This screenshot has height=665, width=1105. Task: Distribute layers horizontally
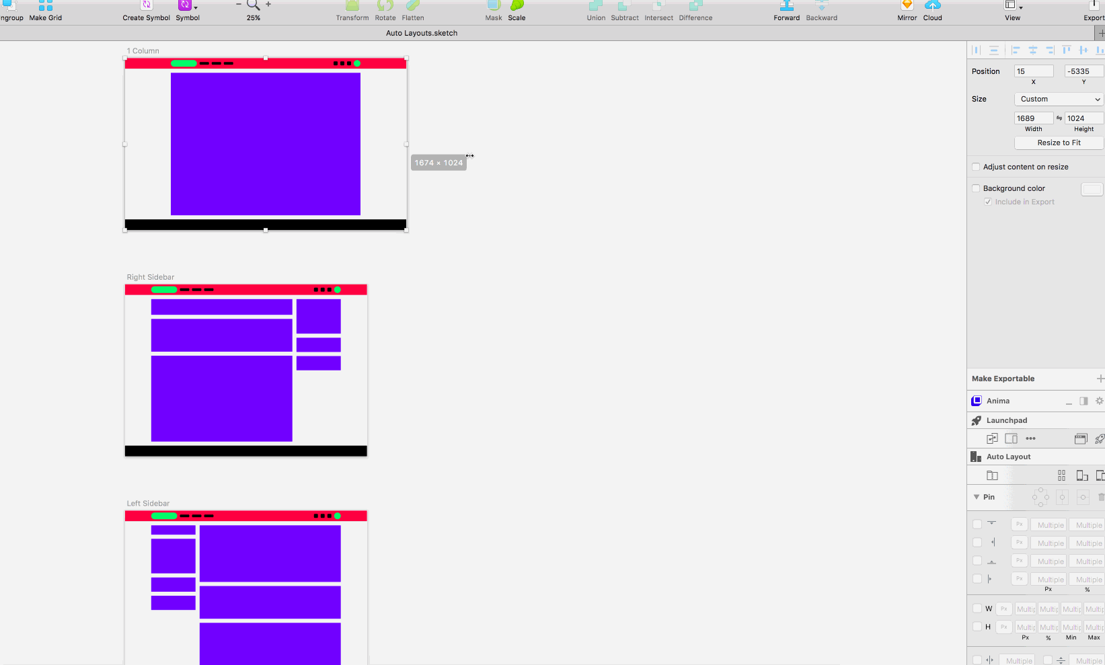(977, 50)
